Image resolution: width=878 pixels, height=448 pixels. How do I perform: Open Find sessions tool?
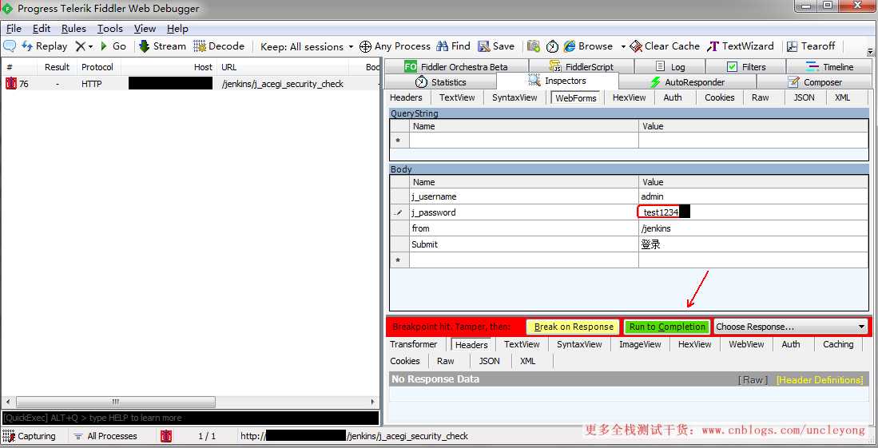tap(454, 46)
